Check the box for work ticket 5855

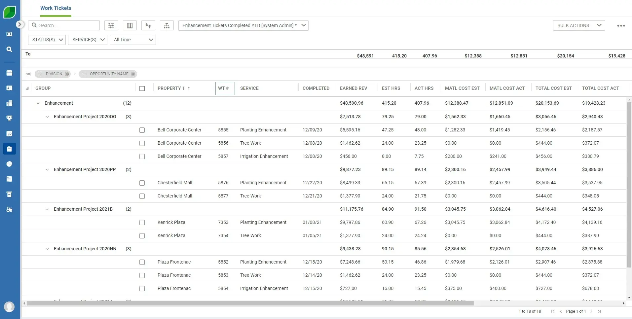point(142,130)
